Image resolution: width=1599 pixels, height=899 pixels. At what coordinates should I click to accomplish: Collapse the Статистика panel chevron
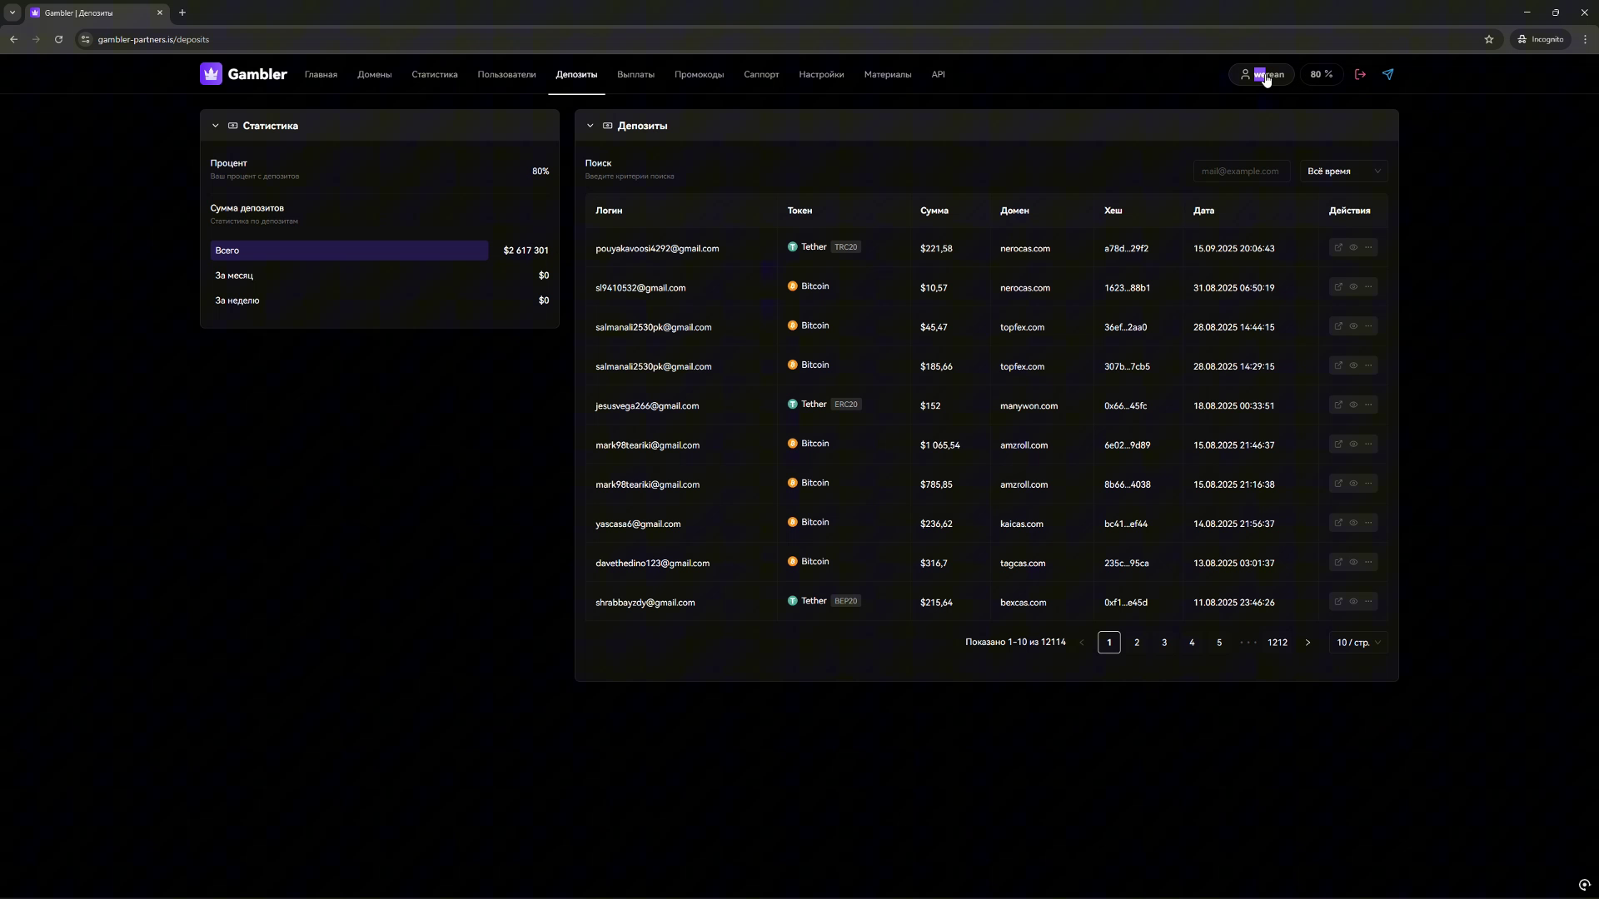click(215, 126)
